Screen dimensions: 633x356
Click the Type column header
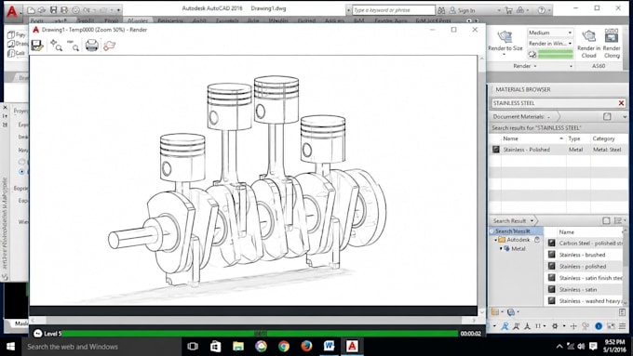click(x=573, y=138)
